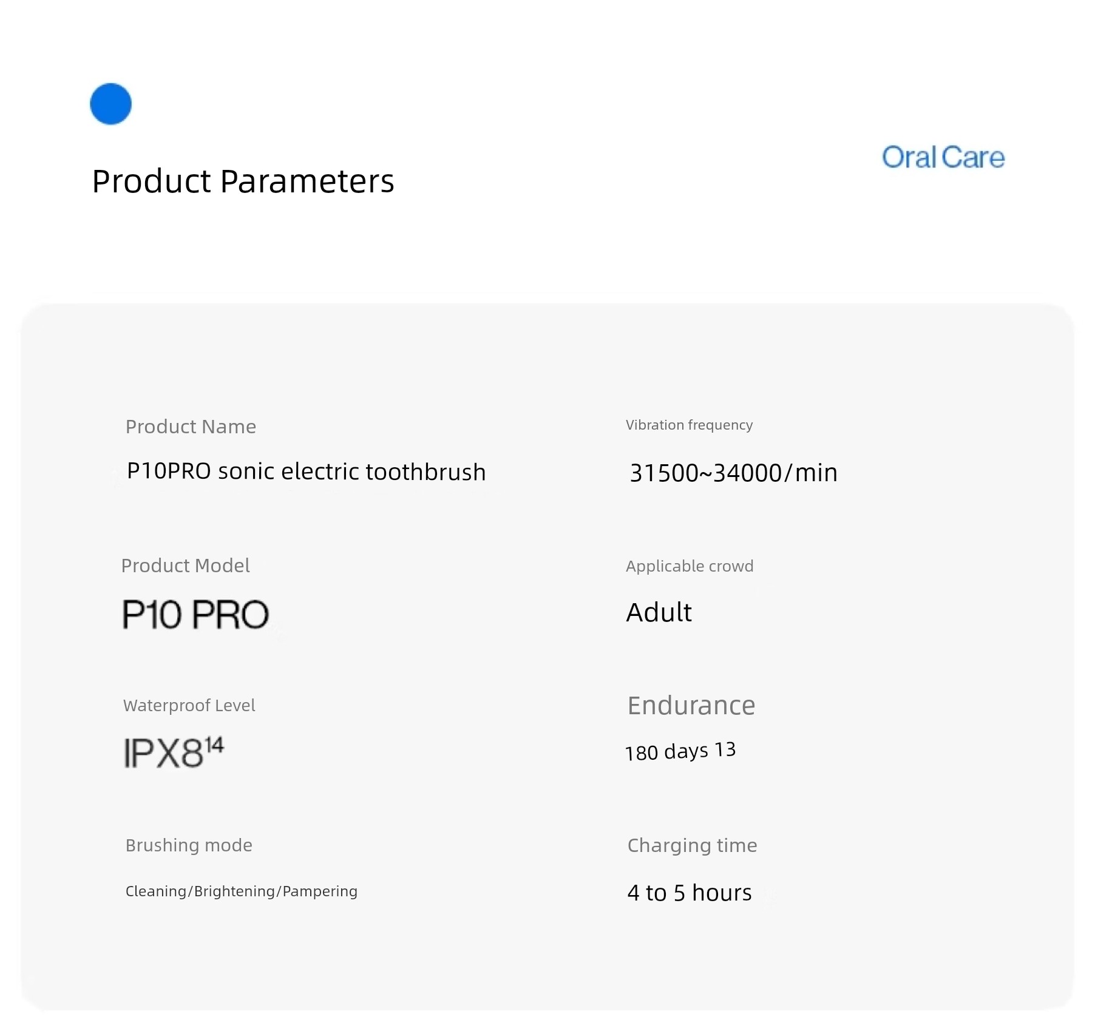
Task: Click the Product Name label
Action: tap(191, 427)
